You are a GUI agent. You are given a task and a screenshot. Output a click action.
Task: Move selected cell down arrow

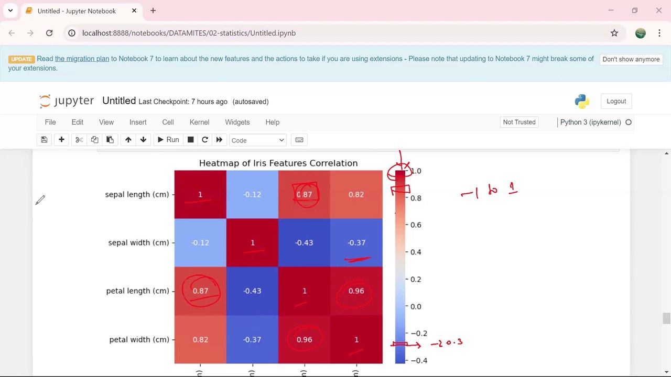pyautogui.click(x=143, y=140)
